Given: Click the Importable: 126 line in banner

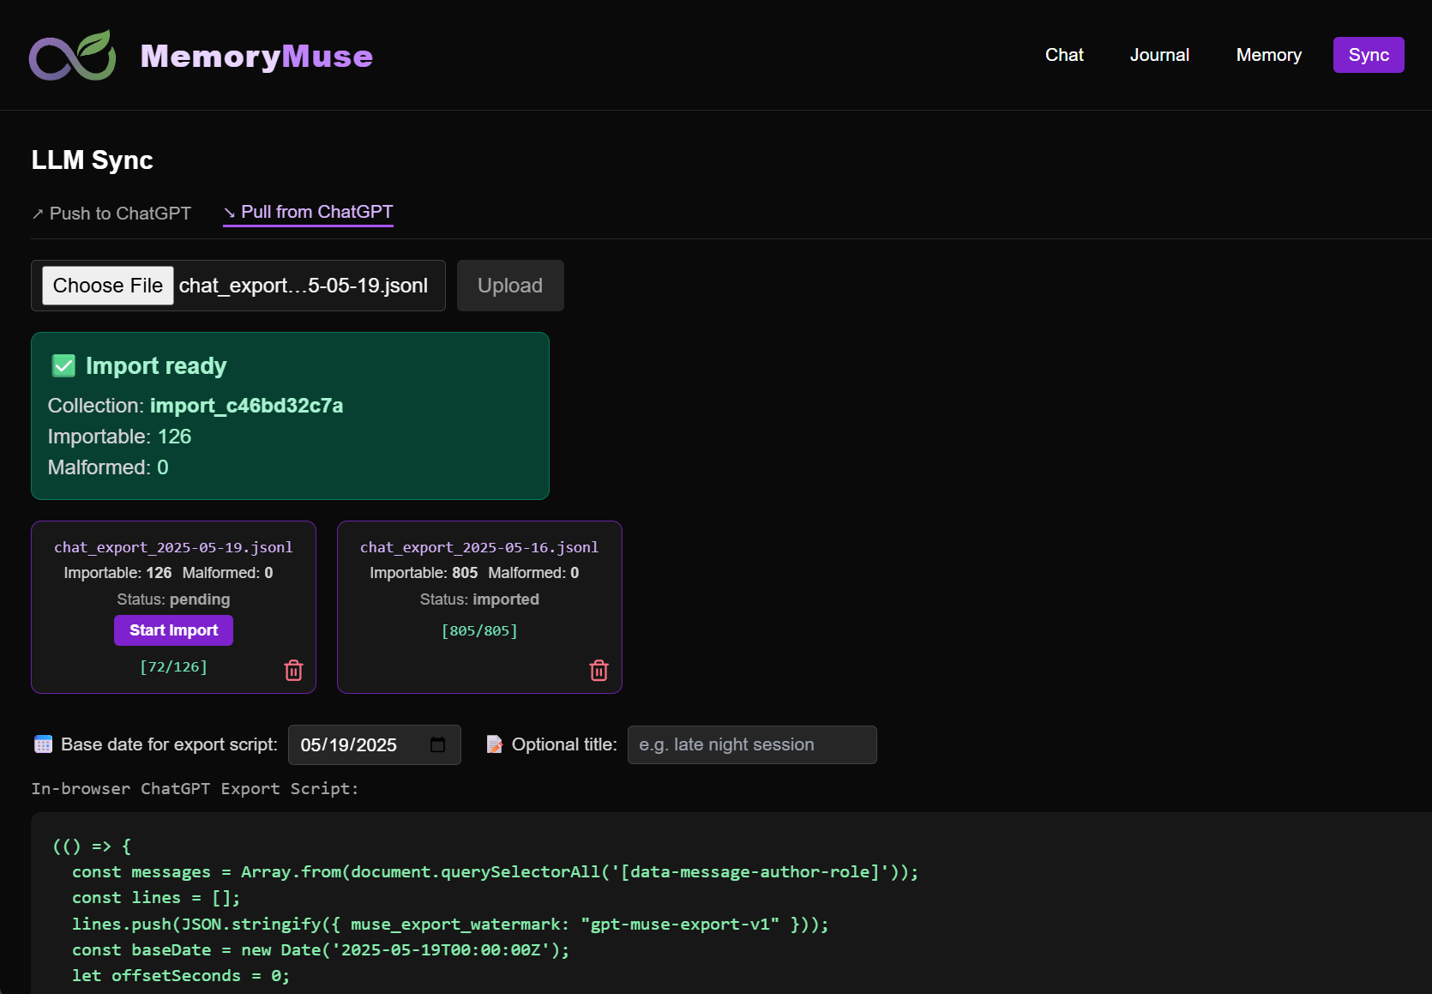Looking at the screenshot, I should 119,437.
